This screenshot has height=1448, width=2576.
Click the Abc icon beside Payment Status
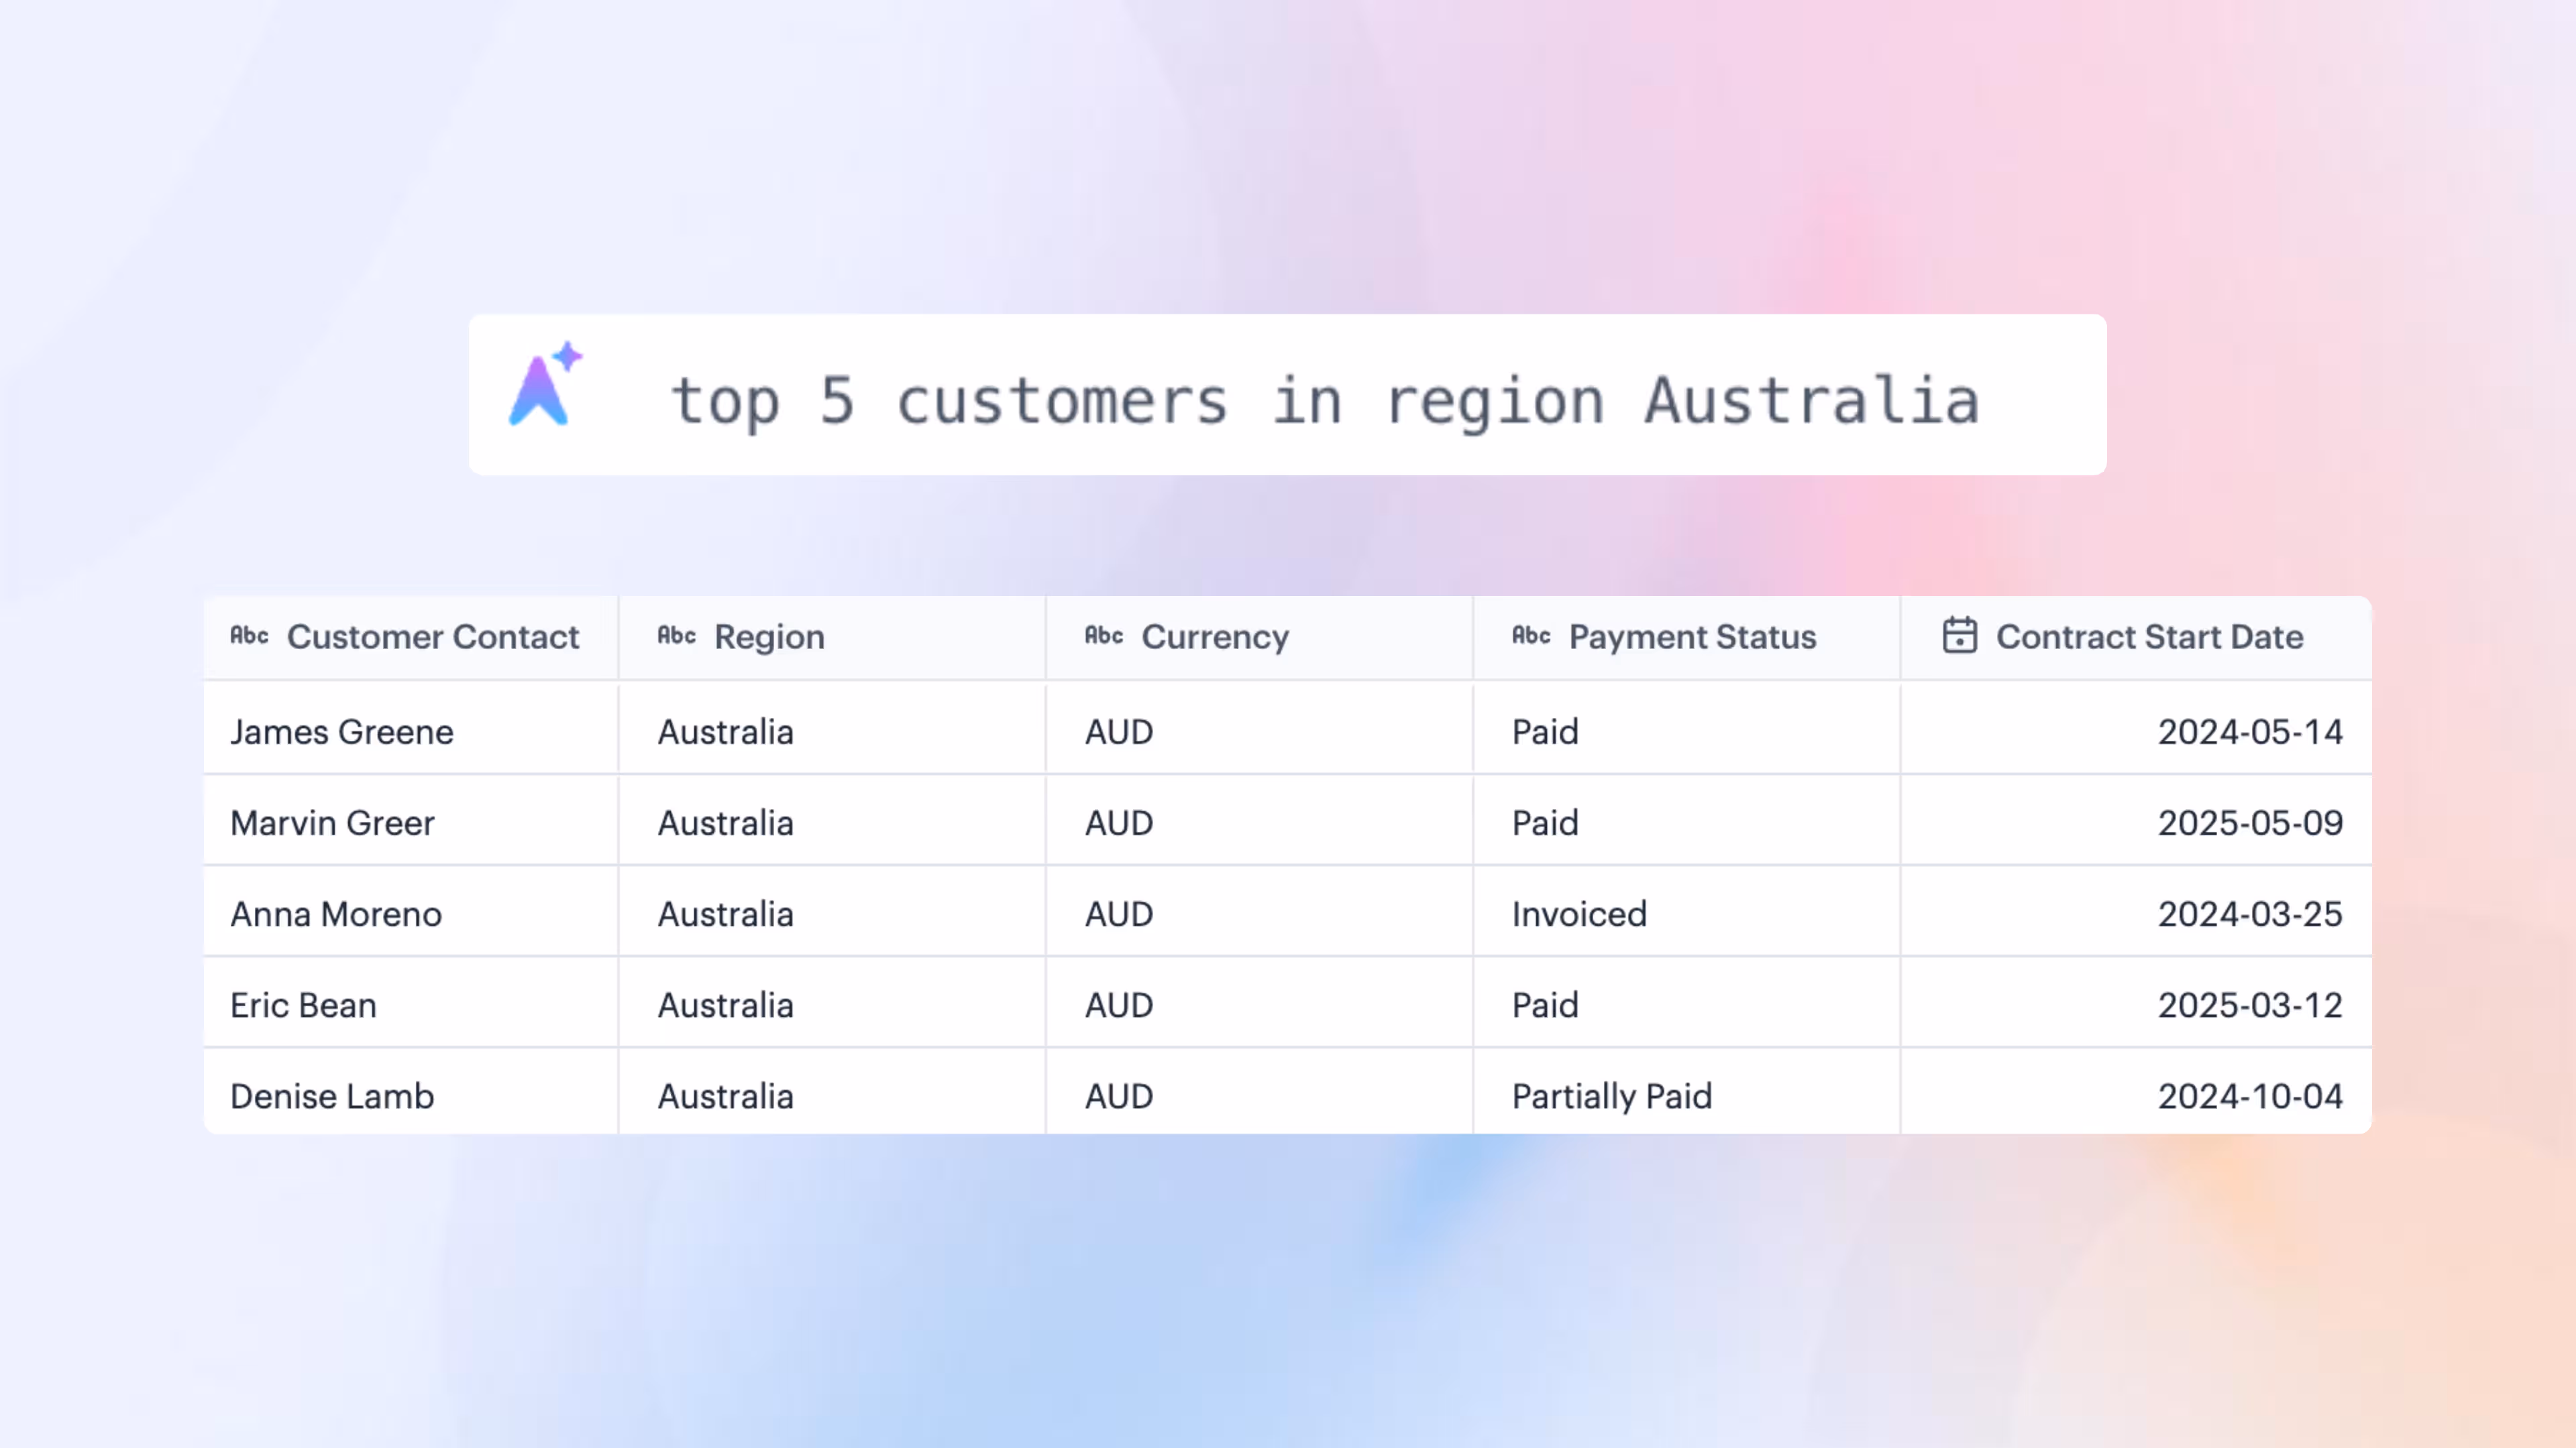pos(1531,636)
